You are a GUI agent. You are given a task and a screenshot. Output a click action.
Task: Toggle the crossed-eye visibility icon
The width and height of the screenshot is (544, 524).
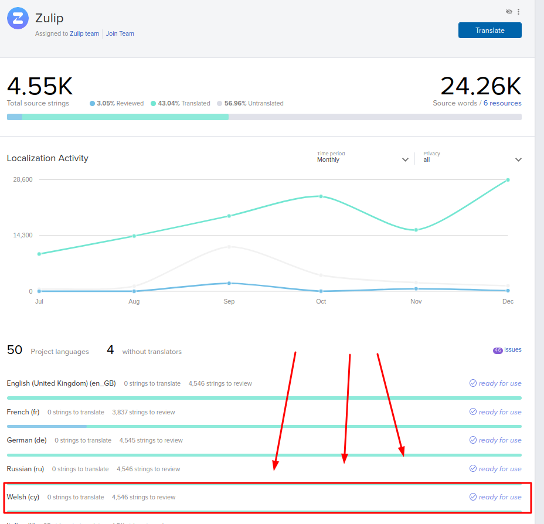pyautogui.click(x=509, y=12)
